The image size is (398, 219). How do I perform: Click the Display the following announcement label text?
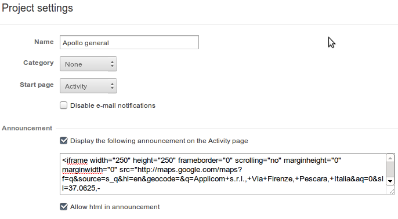(159, 141)
